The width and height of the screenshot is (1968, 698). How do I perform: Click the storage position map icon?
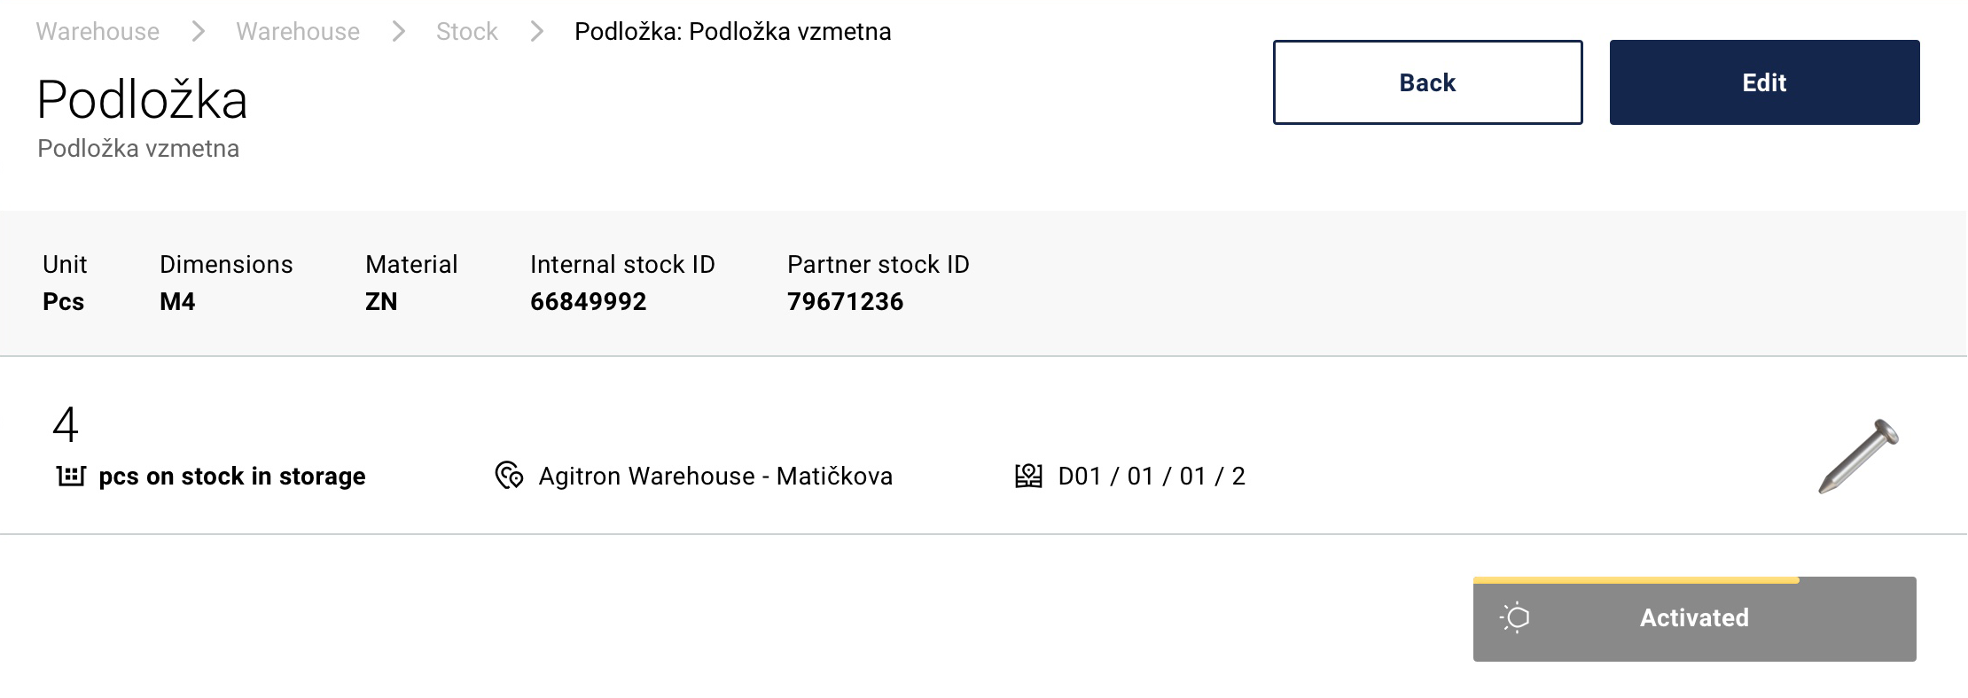coord(1028,476)
